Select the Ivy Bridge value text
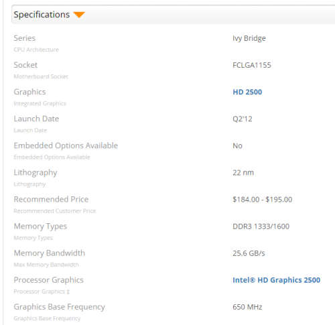Viewport: 335px width, 325px height. pos(249,38)
